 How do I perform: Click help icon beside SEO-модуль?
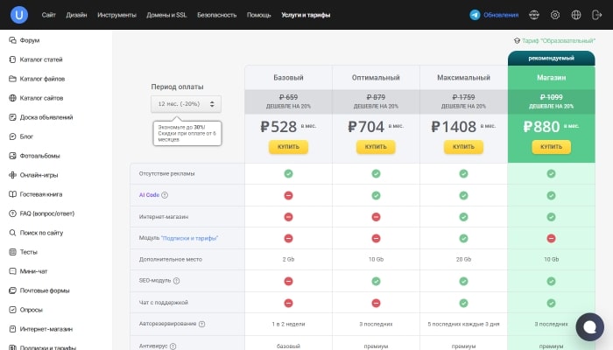tap(176, 281)
